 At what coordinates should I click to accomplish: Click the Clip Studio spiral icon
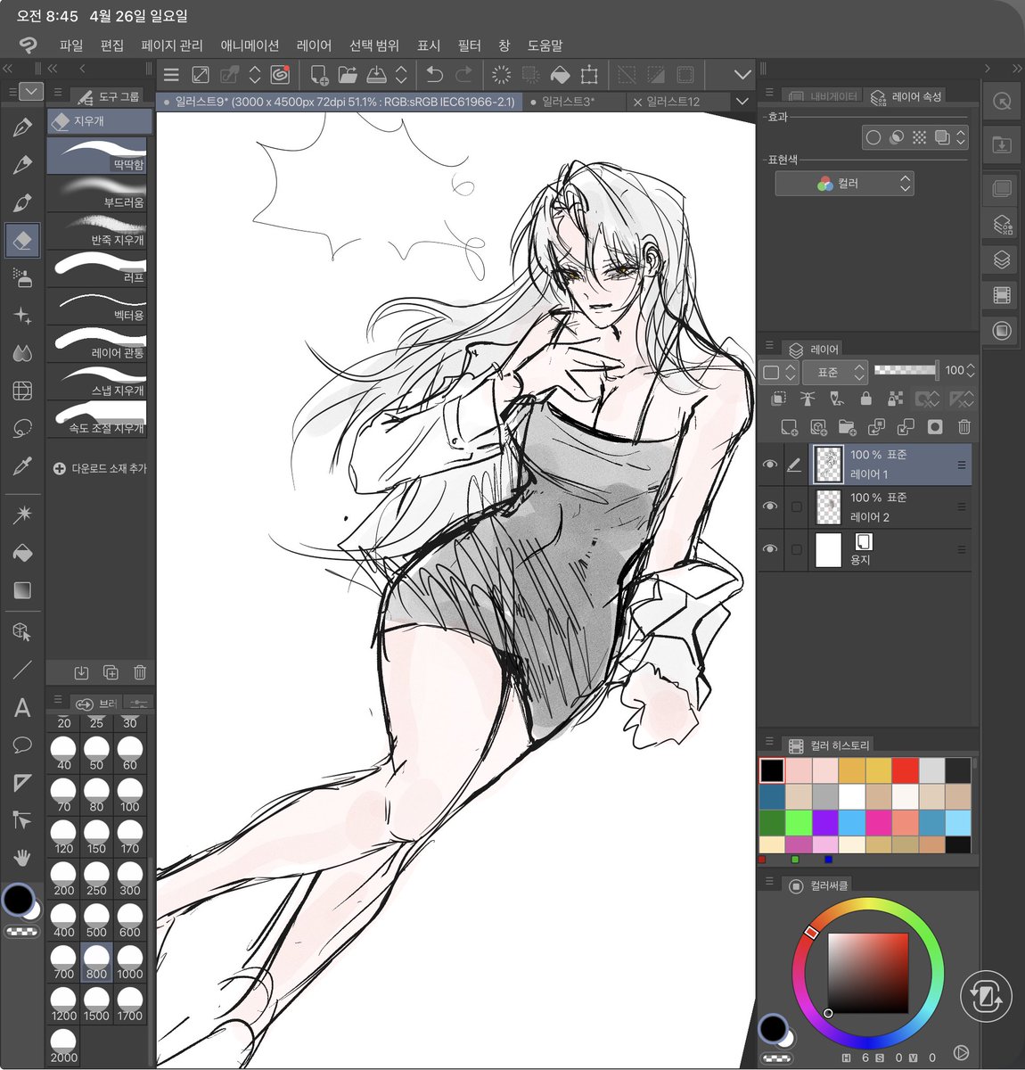click(x=280, y=75)
